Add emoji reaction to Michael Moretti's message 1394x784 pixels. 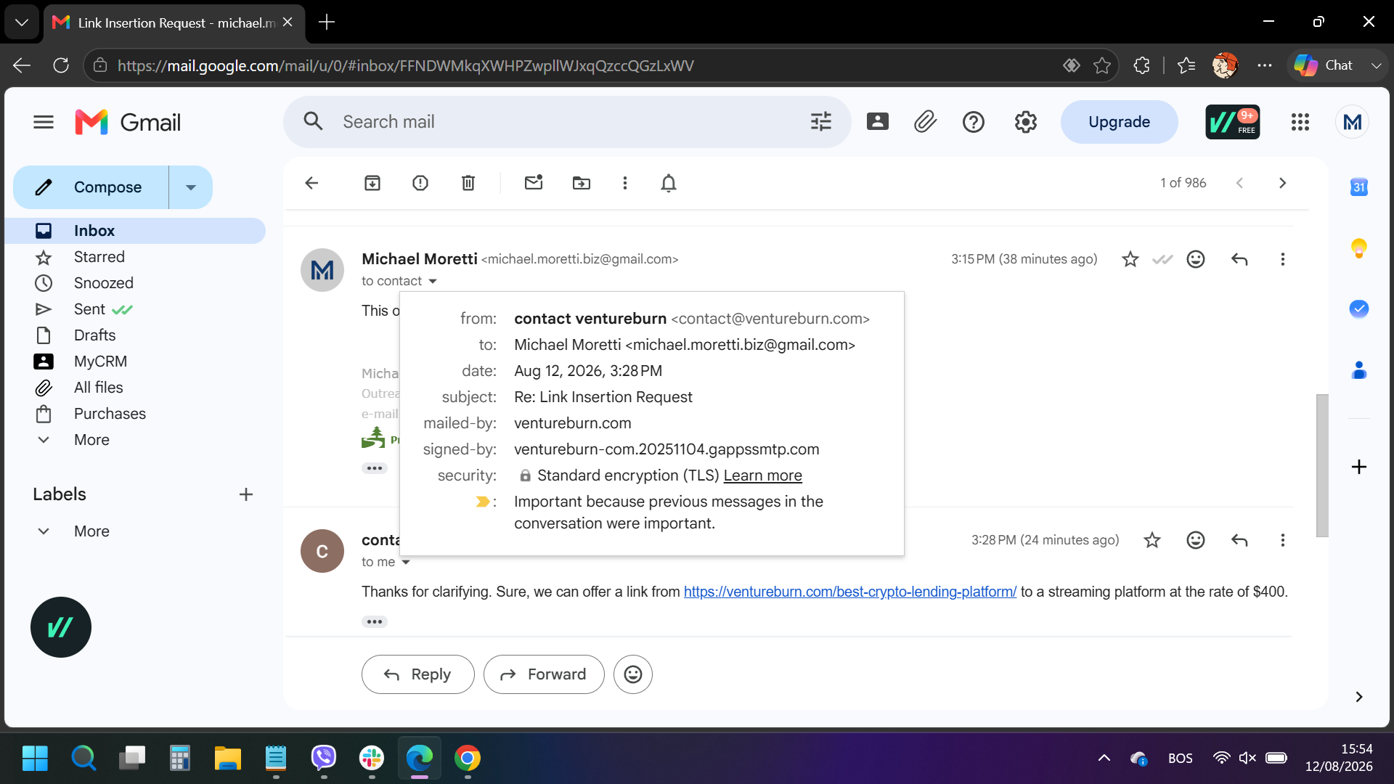pyautogui.click(x=1196, y=259)
